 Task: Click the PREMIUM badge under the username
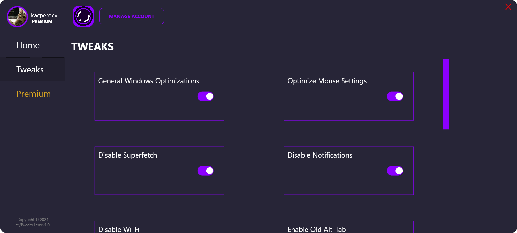pos(42,22)
